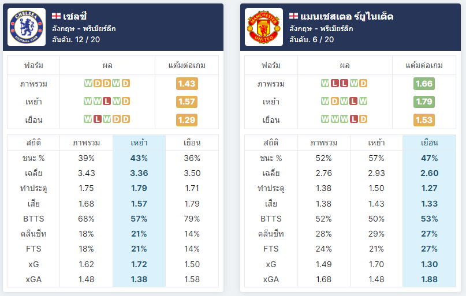Click the Chelsea club crest logo
Image resolution: width=466 pixels, height=296 pixels.
tap(27, 27)
